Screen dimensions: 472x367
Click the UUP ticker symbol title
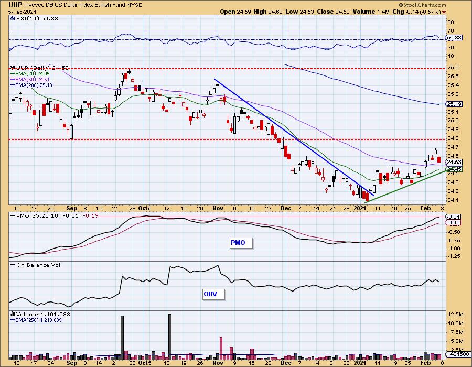[15, 5]
